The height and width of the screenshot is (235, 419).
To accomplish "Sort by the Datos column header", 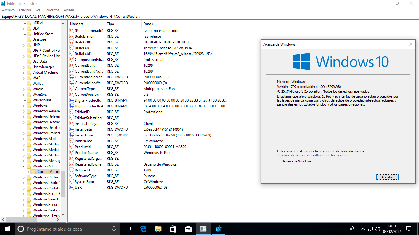I will coord(186,24).
